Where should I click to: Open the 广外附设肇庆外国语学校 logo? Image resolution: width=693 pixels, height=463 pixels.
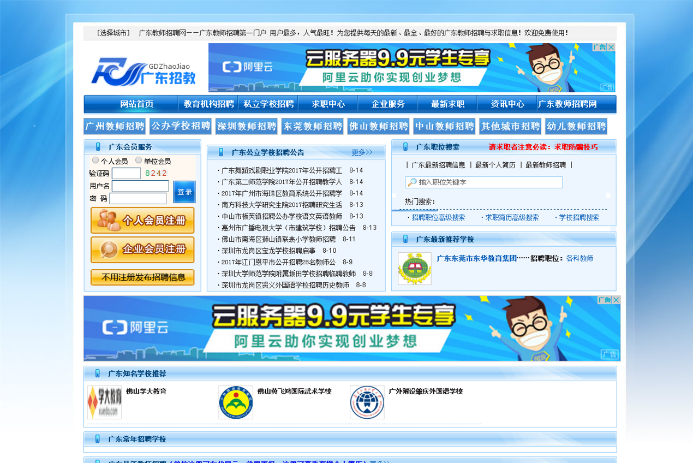tap(367, 402)
